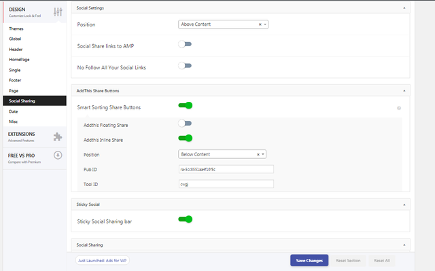
Task: Turn off Sticky Social Sharing bar
Action: (x=186, y=219)
